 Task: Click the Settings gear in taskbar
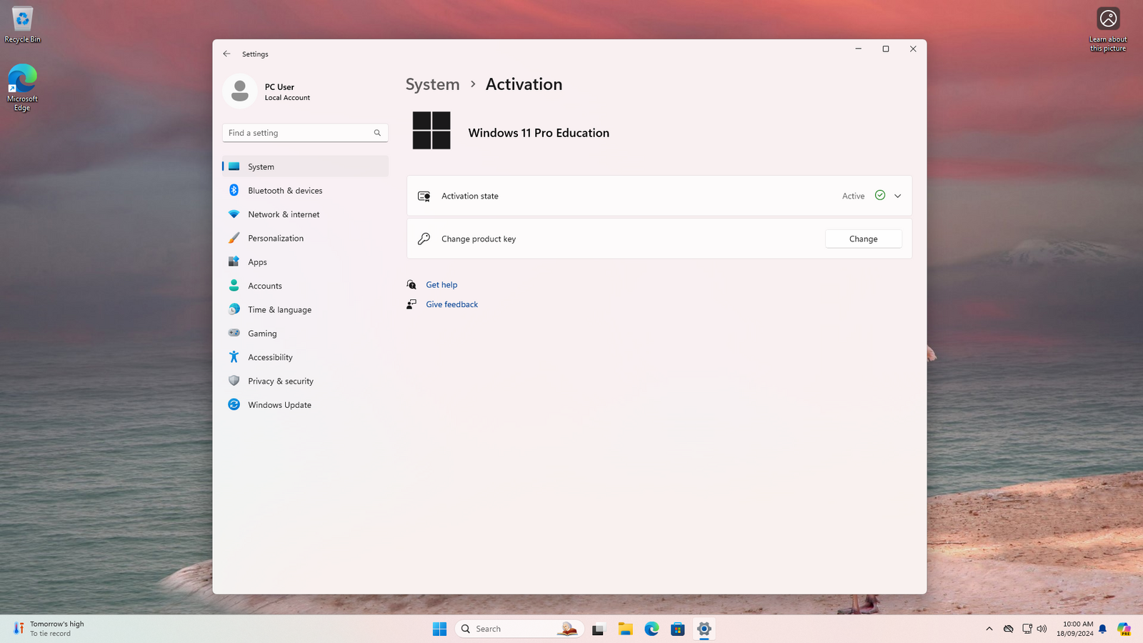[x=704, y=629]
